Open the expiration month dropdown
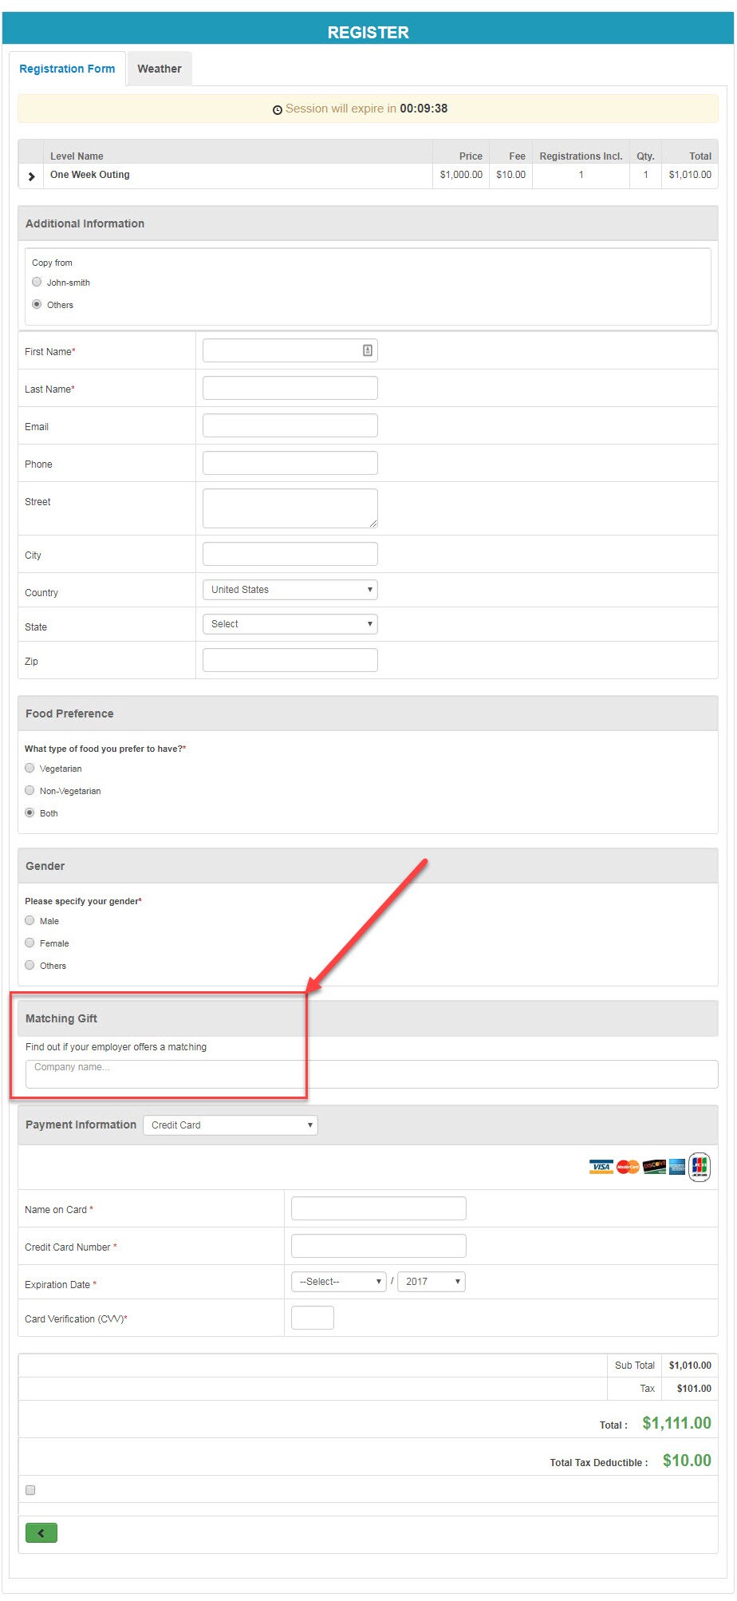The height and width of the screenshot is (1601, 737). tap(339, 1282)
